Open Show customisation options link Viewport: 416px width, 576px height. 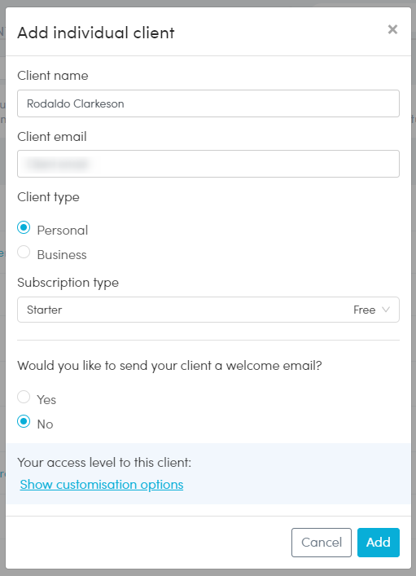tap(102, 485)
